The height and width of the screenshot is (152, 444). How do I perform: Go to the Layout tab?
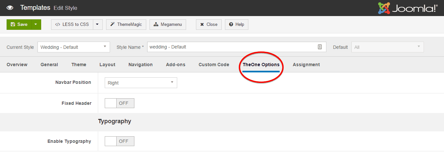(x=107, y=65)
